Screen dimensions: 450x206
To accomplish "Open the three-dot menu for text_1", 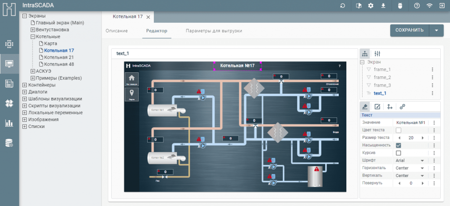I will [432, 93].
